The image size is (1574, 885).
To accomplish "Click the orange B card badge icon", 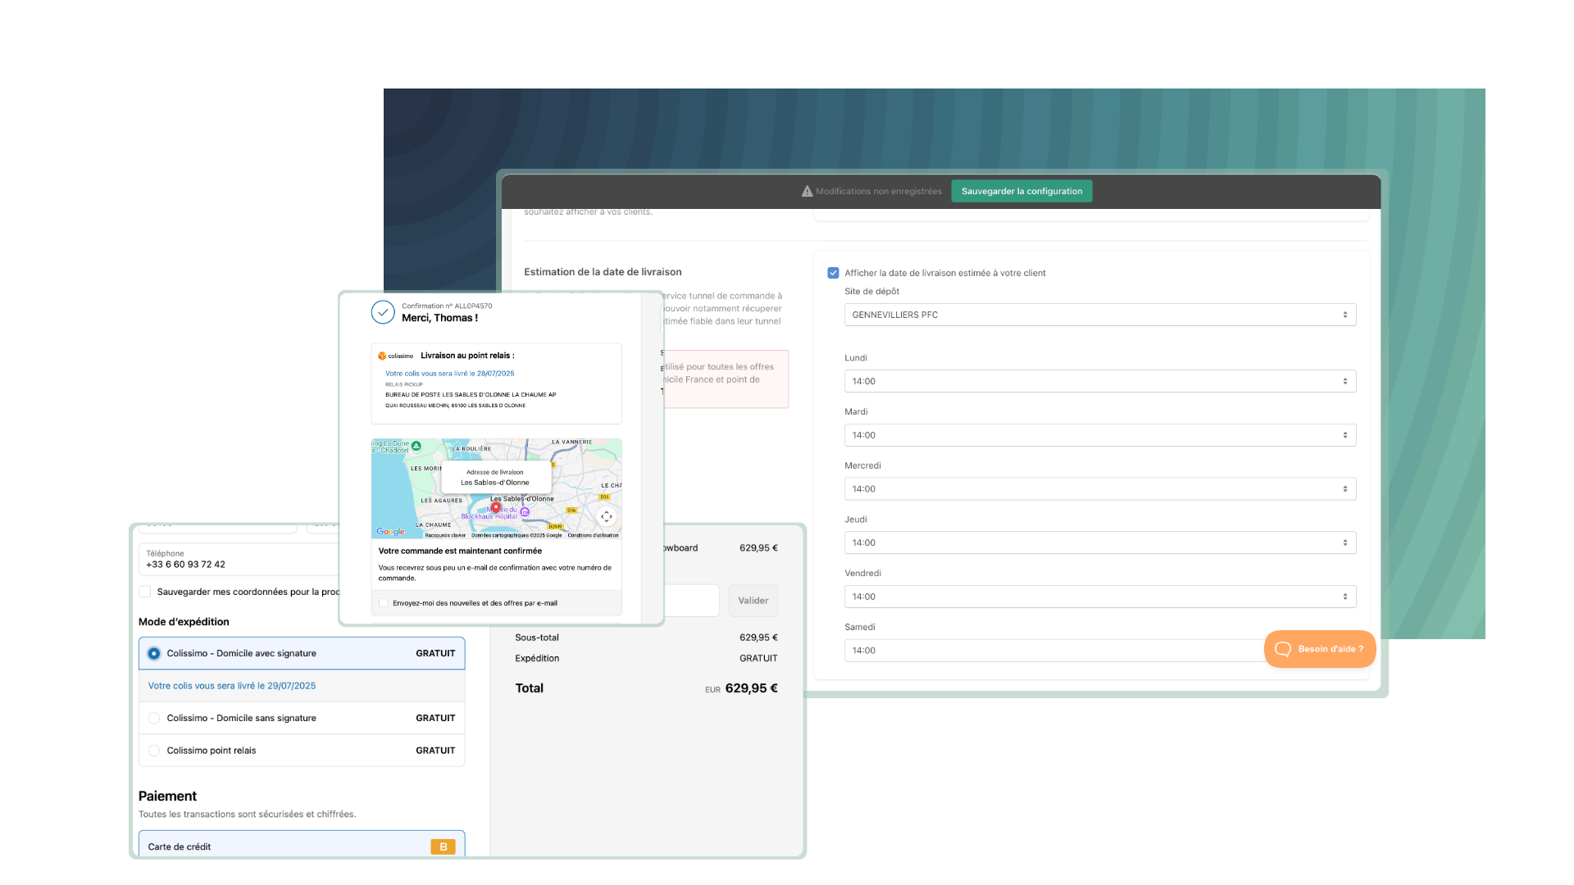I will (x=443, y=846).
